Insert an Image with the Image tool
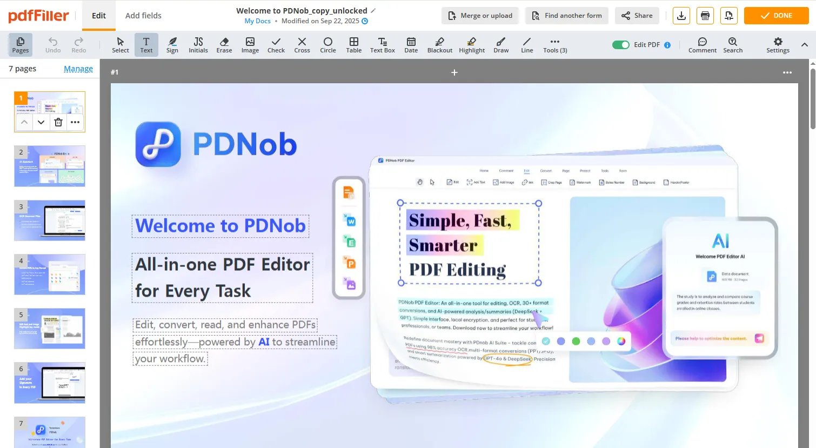 250,45
